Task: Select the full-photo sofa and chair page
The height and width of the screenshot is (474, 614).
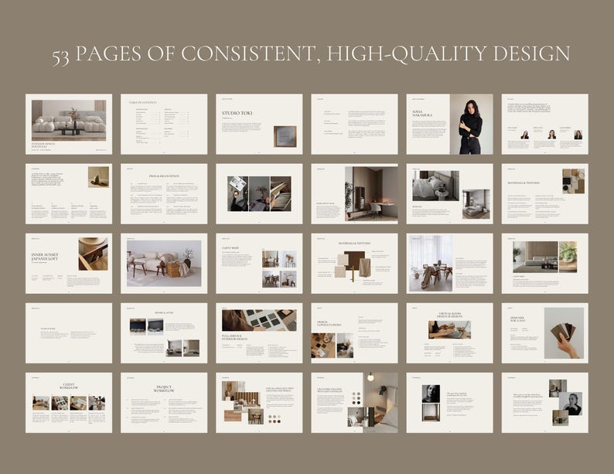Action: tap(164, 264)
